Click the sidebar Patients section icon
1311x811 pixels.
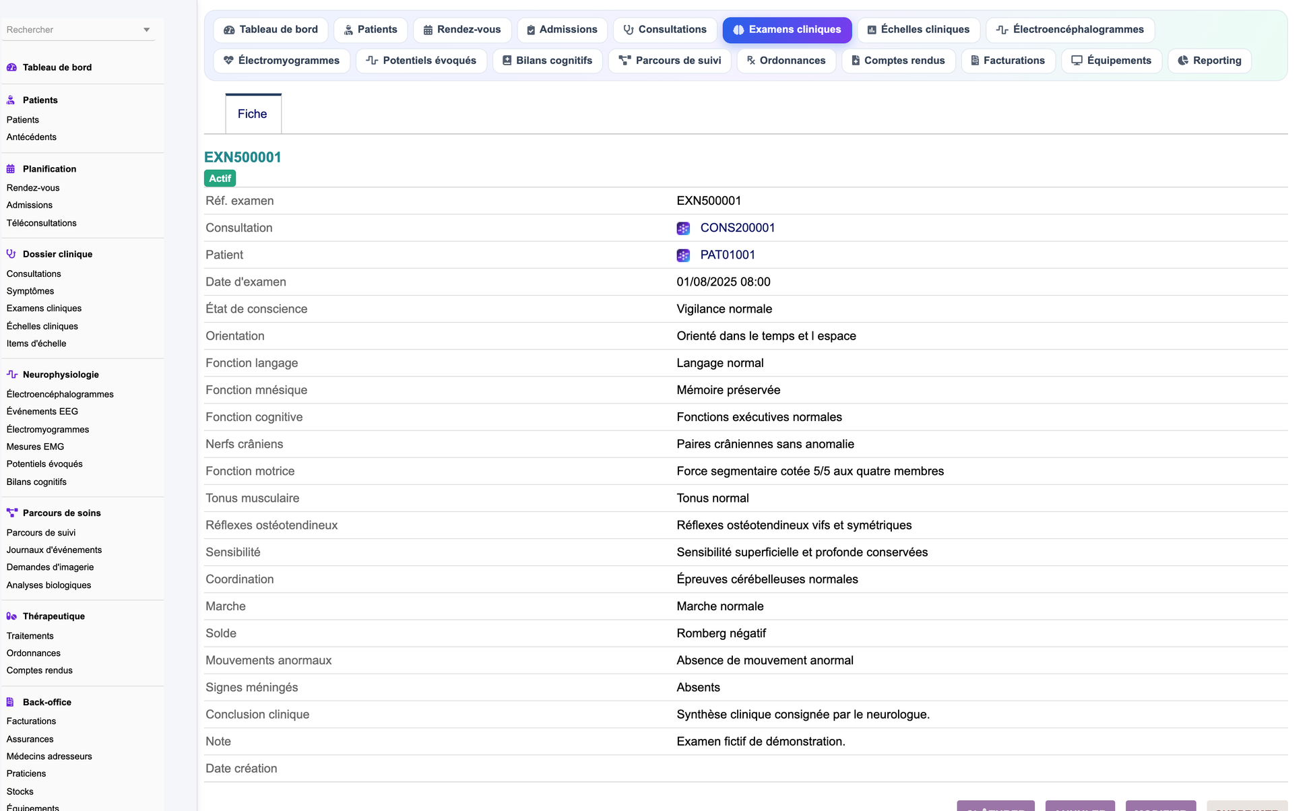(x=11, y=100)
